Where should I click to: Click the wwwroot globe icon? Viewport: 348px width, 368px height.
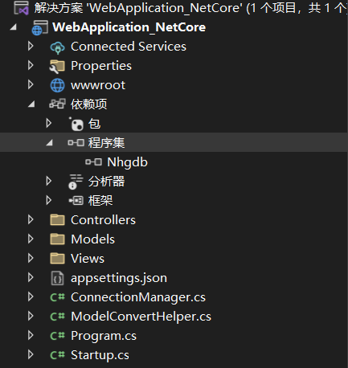(57, 85)
